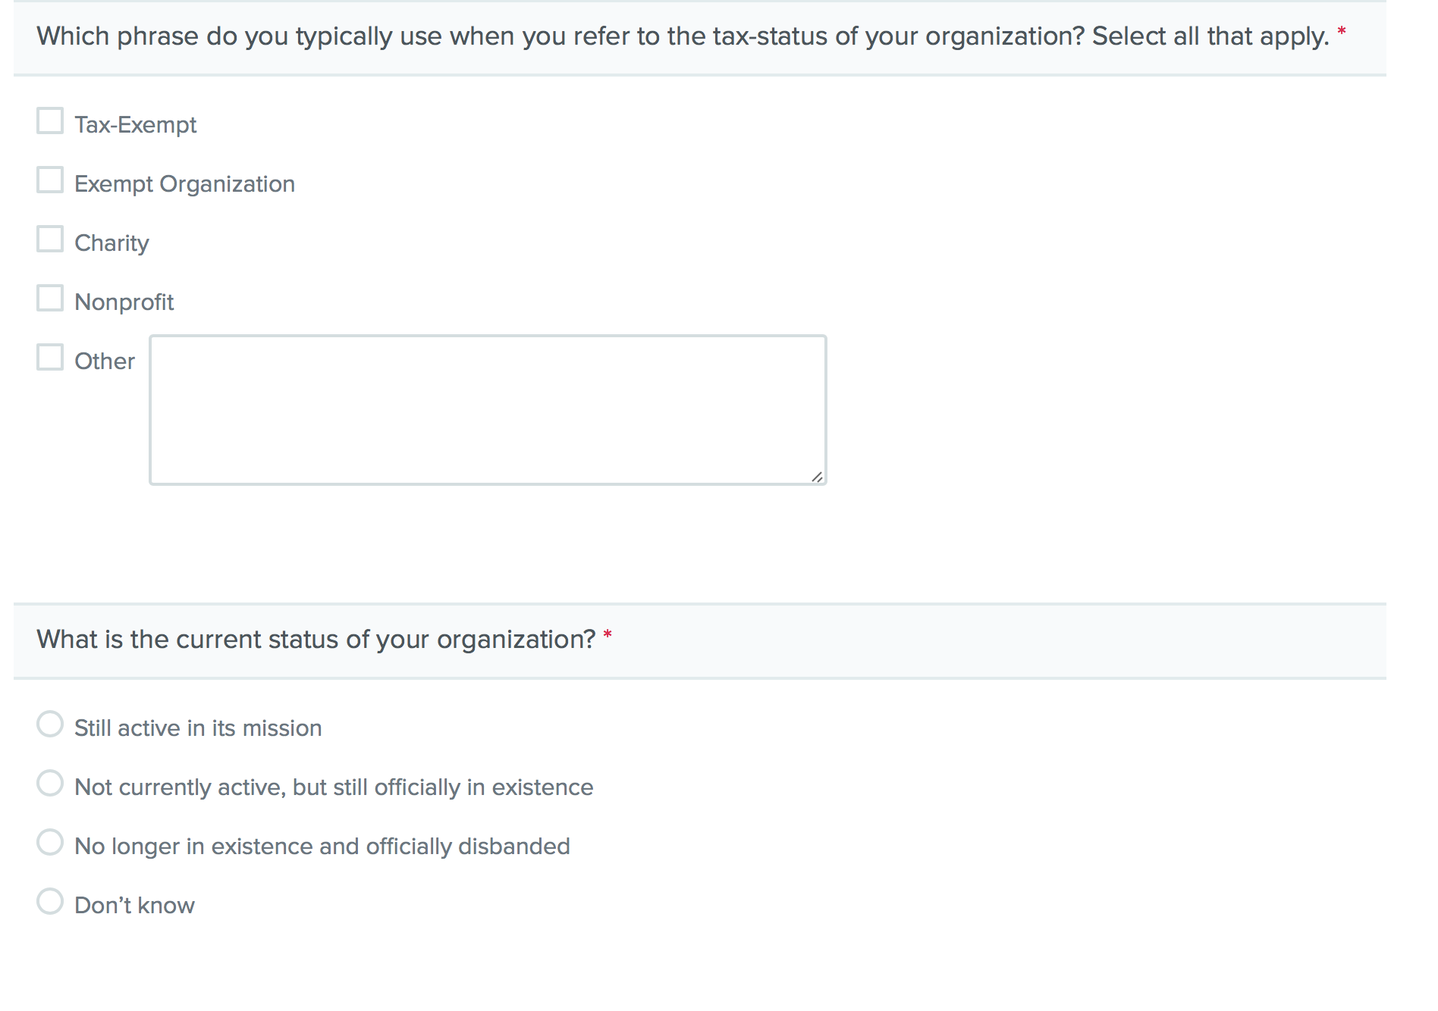Click the 'Still active in its mission' label
Screen dimensions: 1438x1011
[198, 728]
